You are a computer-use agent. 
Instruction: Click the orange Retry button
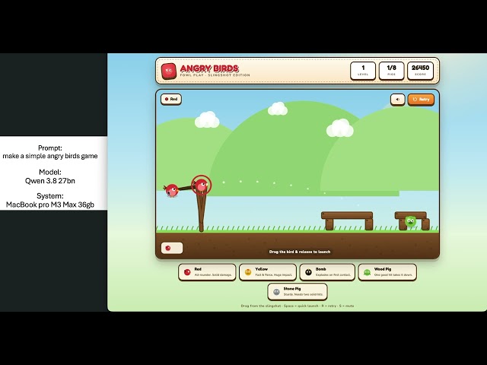[421, 100]
